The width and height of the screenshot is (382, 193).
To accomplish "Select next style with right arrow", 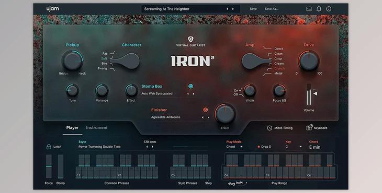I will (x=153, y=147).
